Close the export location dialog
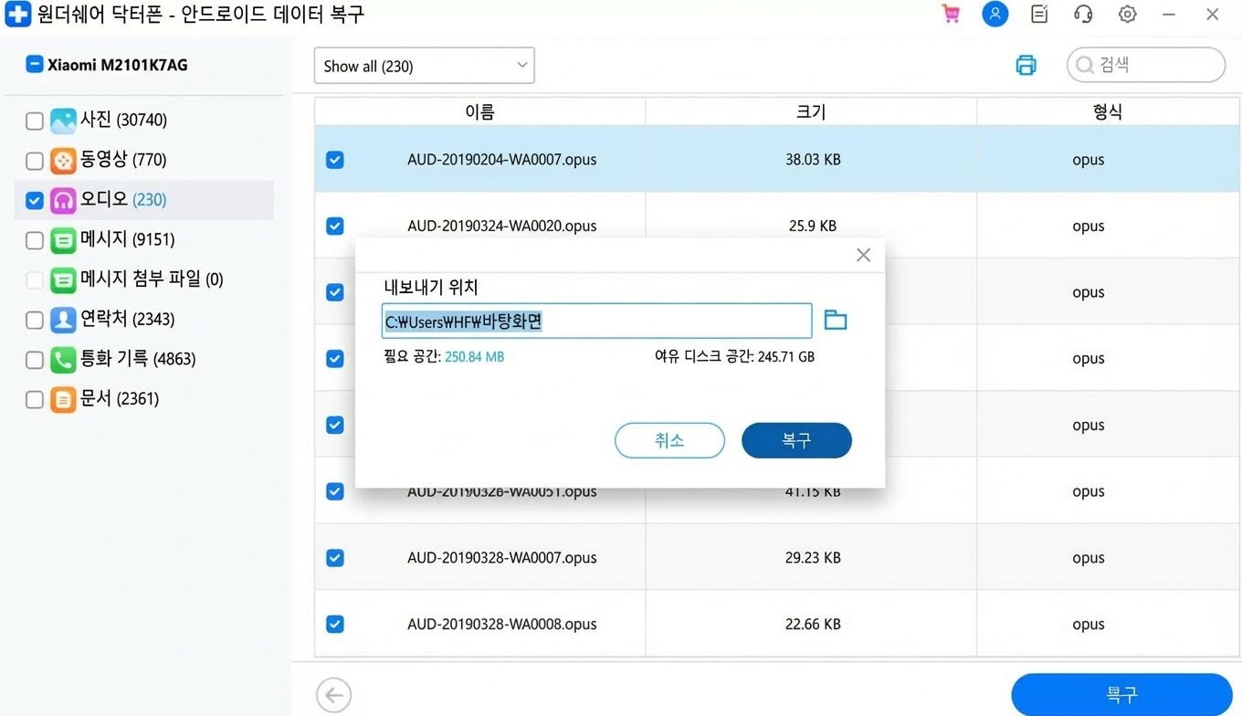The image size is (1242, 716). coord(863,256)
